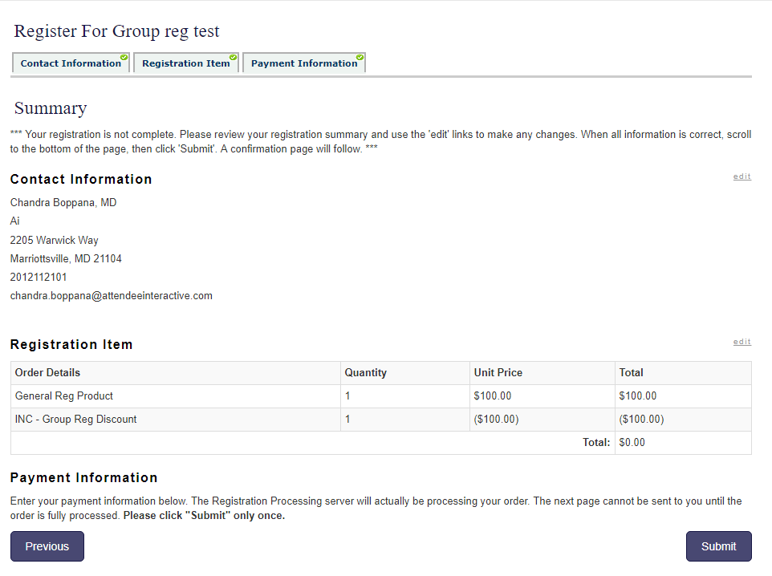
Task: Click the 2205 Warwick Way address line
Action: (x=54, y=240)
